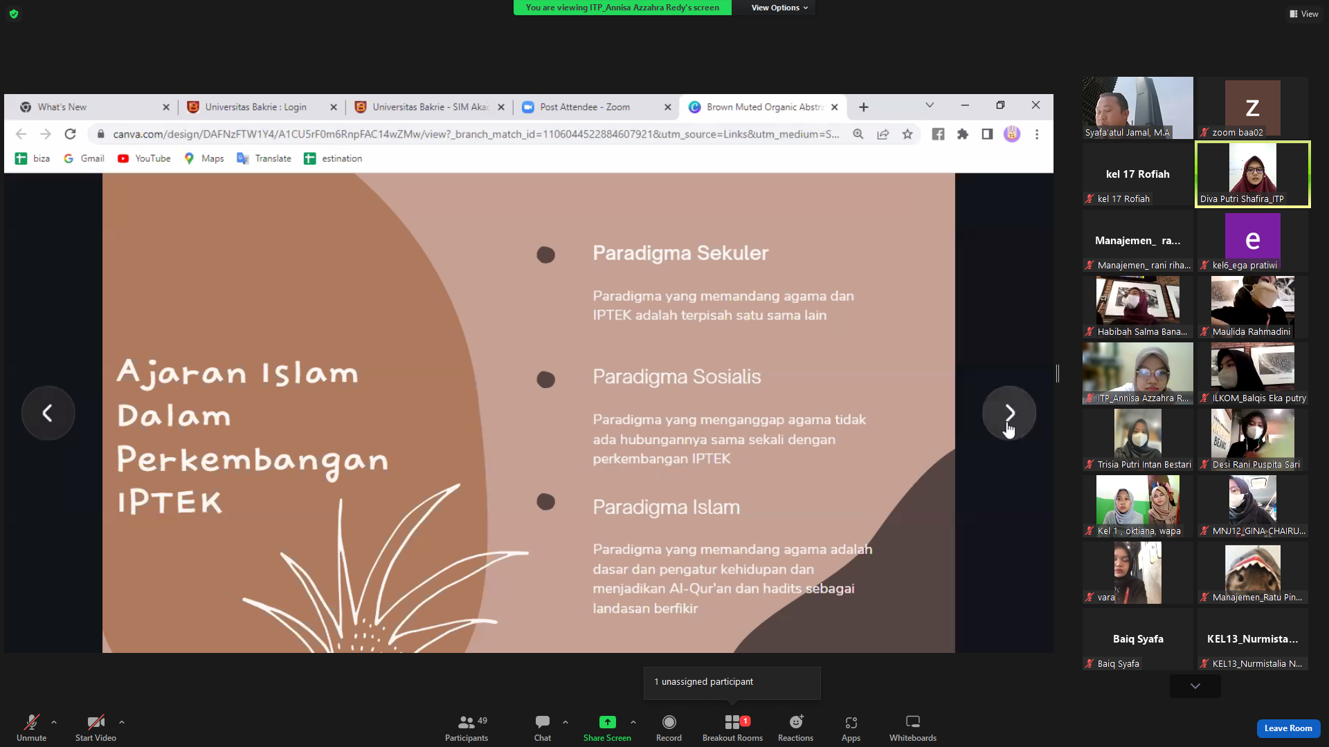Switch to Post Attendee - Zoom tab
Screen dimensions: 1329x747
point(586,107)
